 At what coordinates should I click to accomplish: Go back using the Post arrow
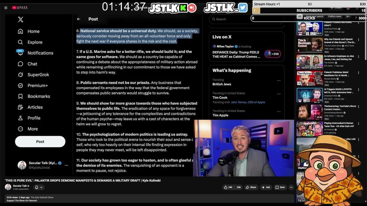[79, 19]
